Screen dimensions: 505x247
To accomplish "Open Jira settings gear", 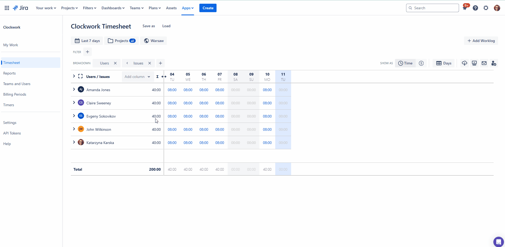I will pos(486,8).
